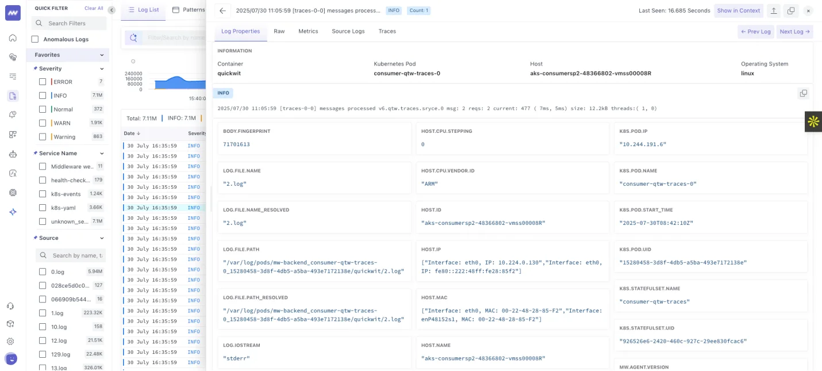Viewport: 822px width, 371px height.
Task: Go to the Next Log
Action: [795, 32]
